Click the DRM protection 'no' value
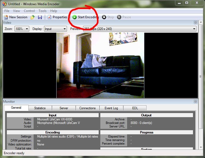The height and width of the screenshot is (158, 205). (39, 141)
